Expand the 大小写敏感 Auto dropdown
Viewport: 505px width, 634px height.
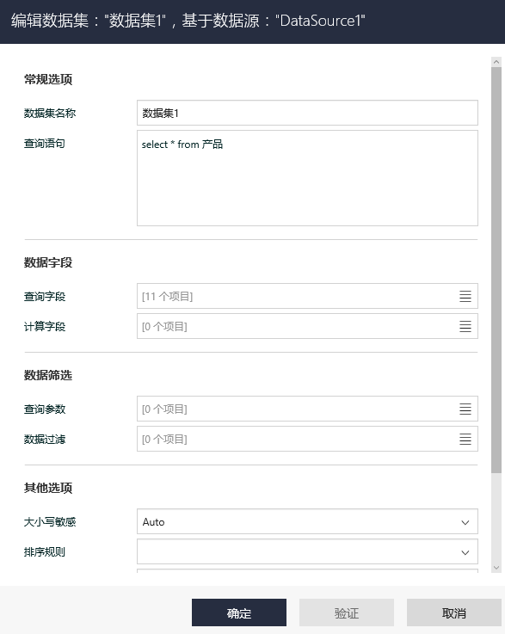tap(307, 521)
